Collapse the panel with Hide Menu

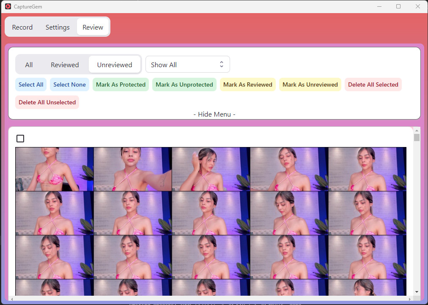pyautogui.click(x=214, y=114)
